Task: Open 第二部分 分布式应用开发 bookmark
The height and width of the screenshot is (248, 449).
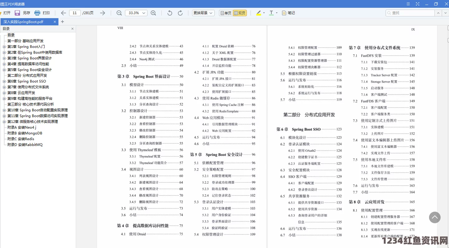Action: (x=27, y=76)
